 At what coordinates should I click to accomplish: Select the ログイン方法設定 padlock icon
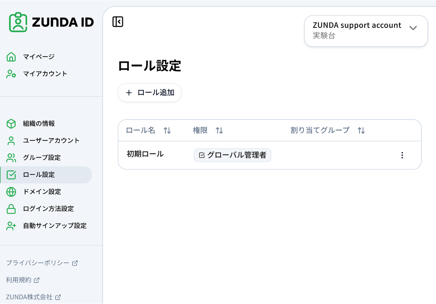click(10, 209)
